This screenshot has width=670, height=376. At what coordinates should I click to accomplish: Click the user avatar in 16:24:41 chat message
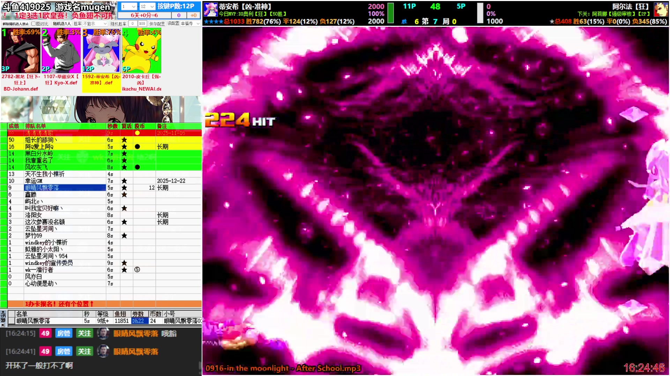(103, 351)
